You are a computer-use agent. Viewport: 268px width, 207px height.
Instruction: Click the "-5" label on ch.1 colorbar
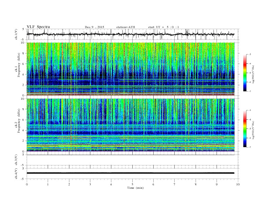pos(250,73)
